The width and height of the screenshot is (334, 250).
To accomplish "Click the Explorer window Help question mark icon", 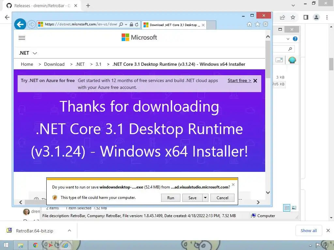I will pos(295,39).
